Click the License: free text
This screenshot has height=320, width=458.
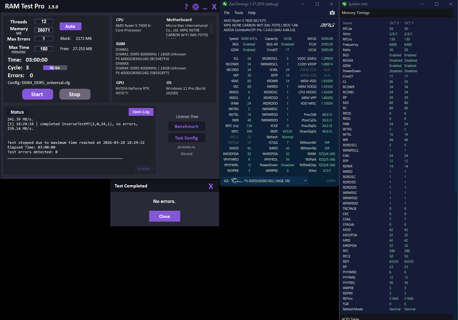click(187, 117)
